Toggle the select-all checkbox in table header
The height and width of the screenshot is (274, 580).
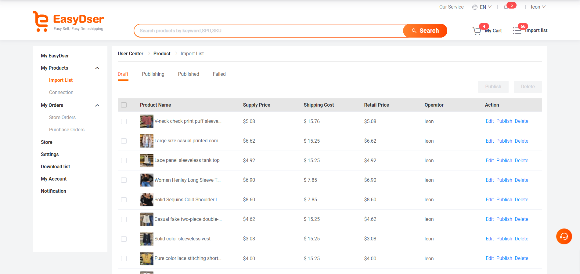tap(124, 105)
